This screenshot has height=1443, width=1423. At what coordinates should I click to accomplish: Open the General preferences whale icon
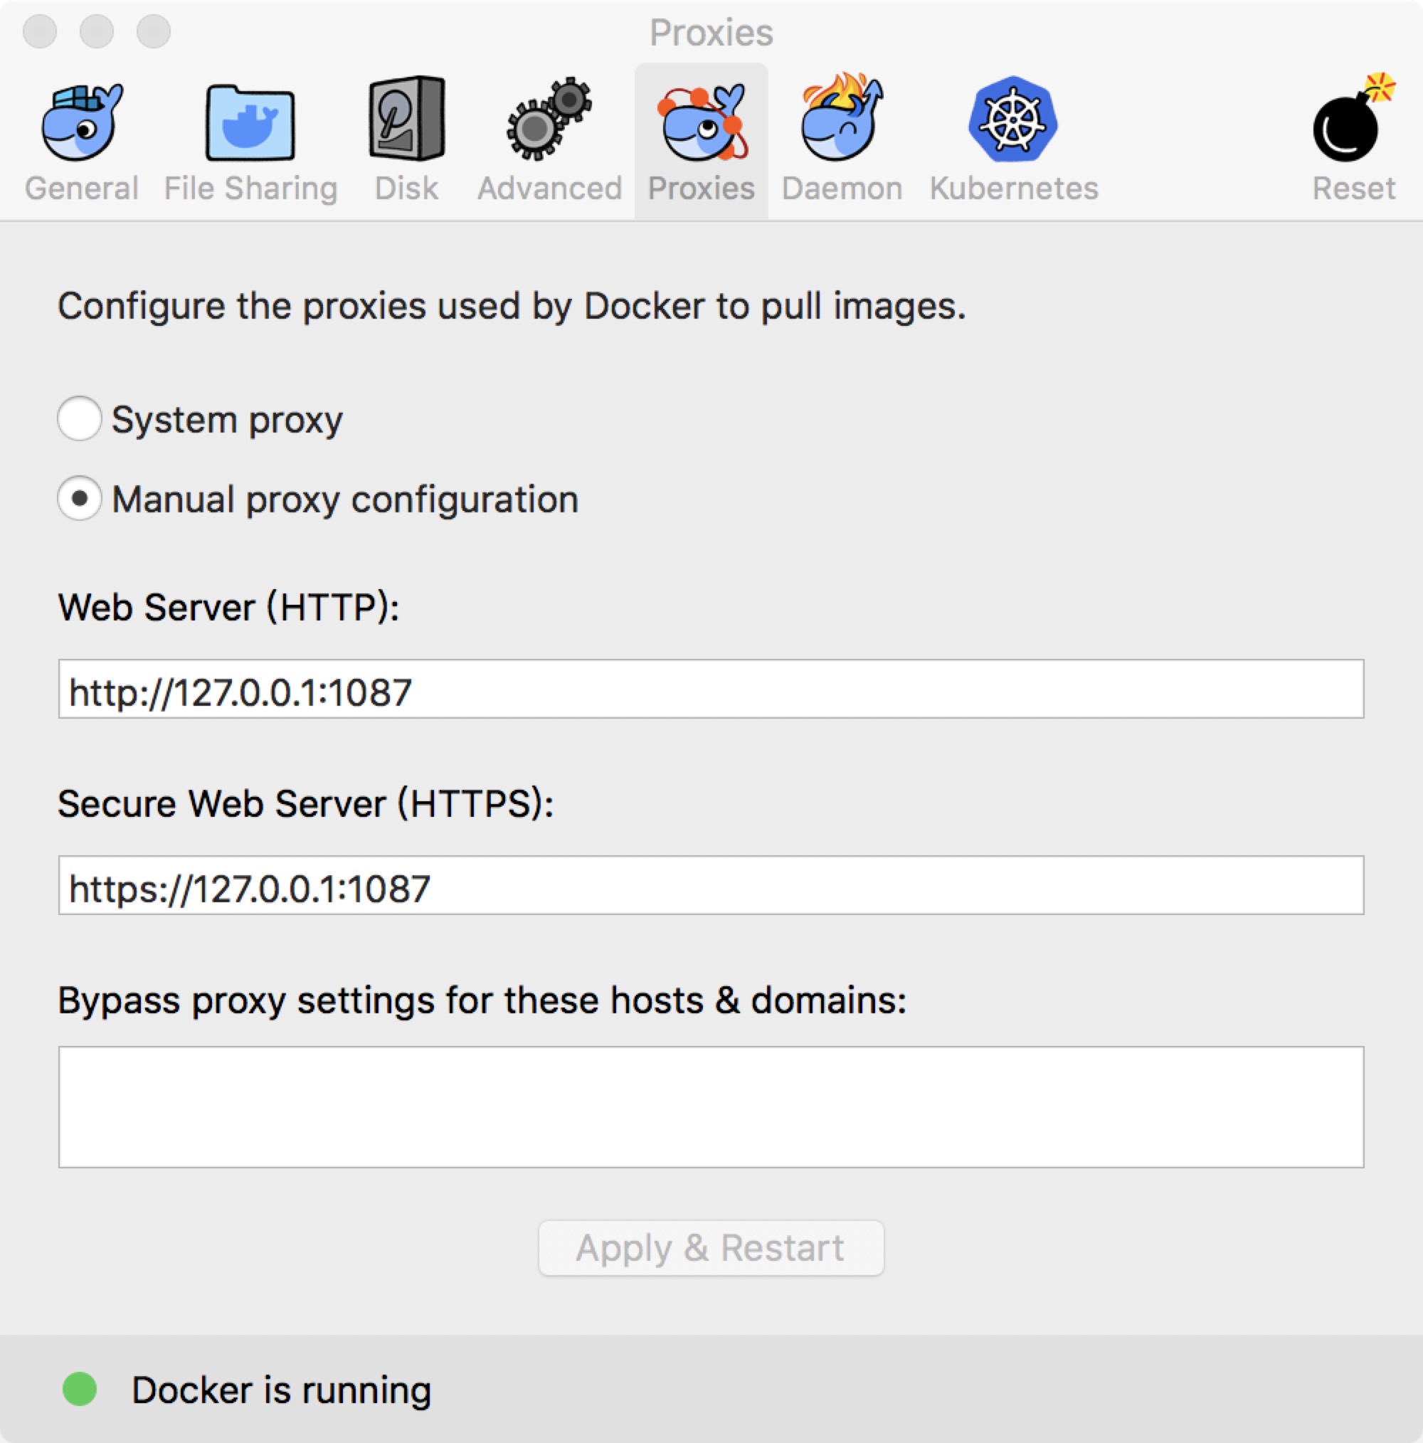81,122
